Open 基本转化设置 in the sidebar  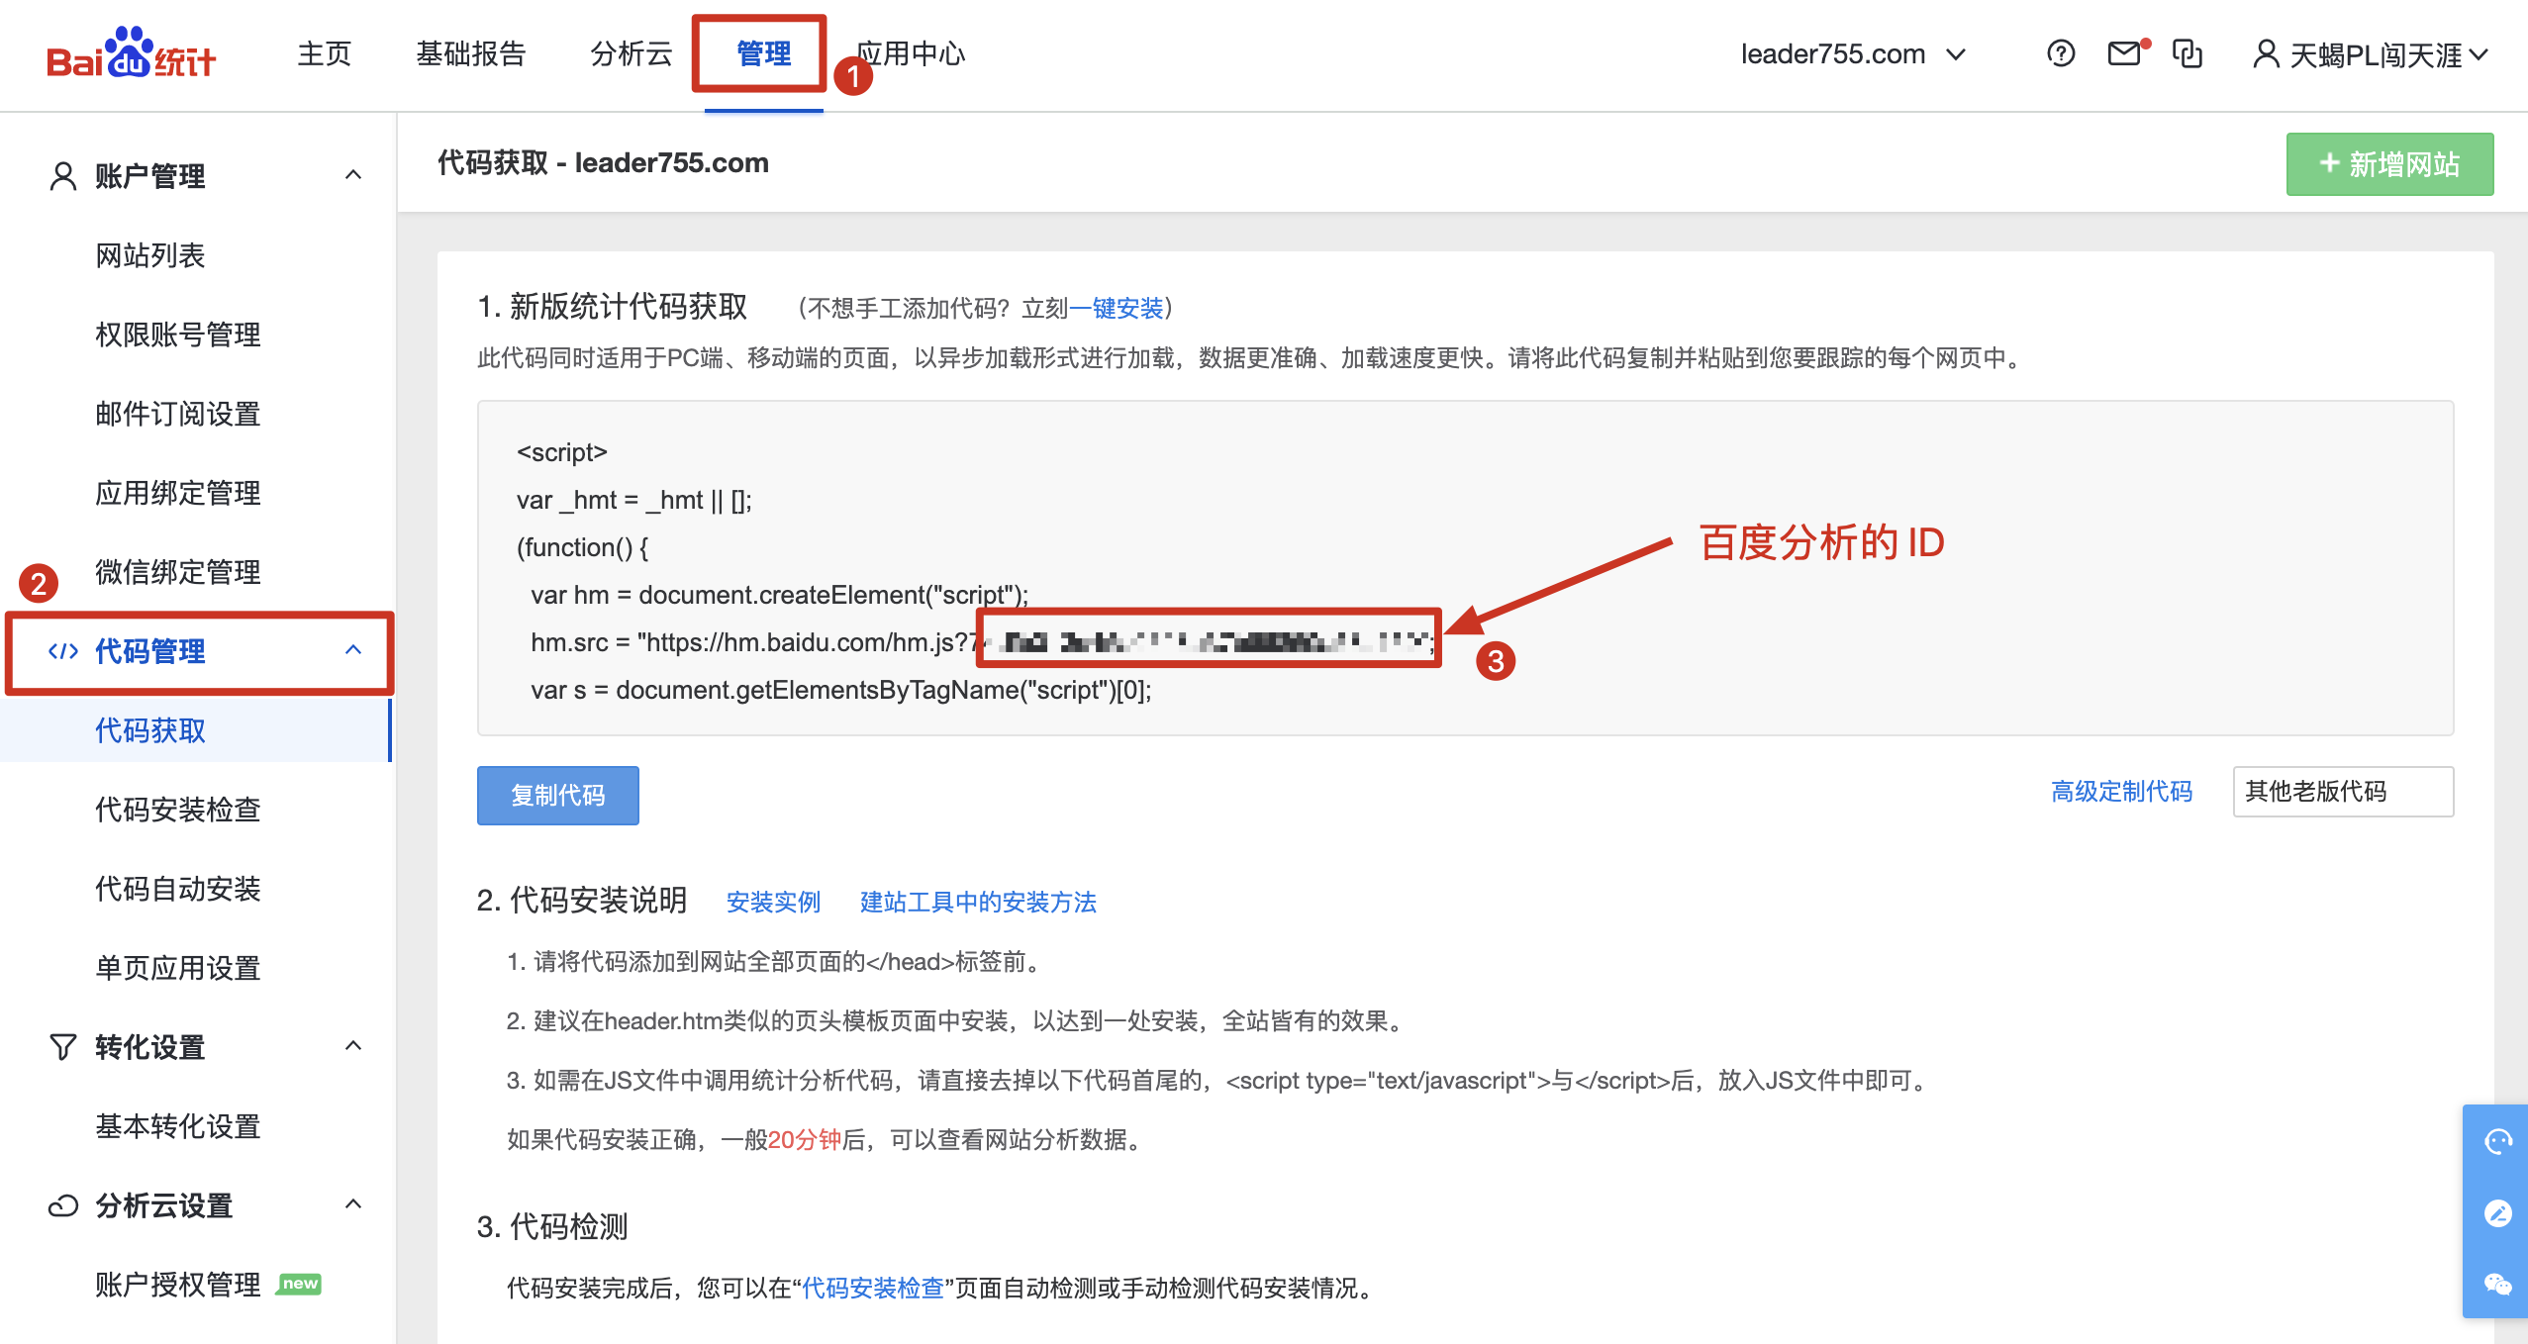[x=177, y=1126]
